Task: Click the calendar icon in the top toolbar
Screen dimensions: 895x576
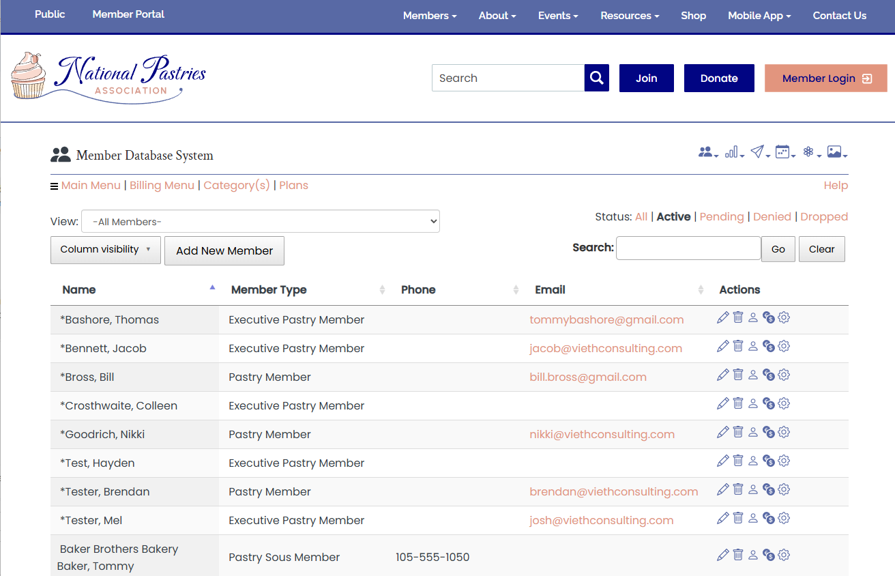Action: [x=784, y=152]
